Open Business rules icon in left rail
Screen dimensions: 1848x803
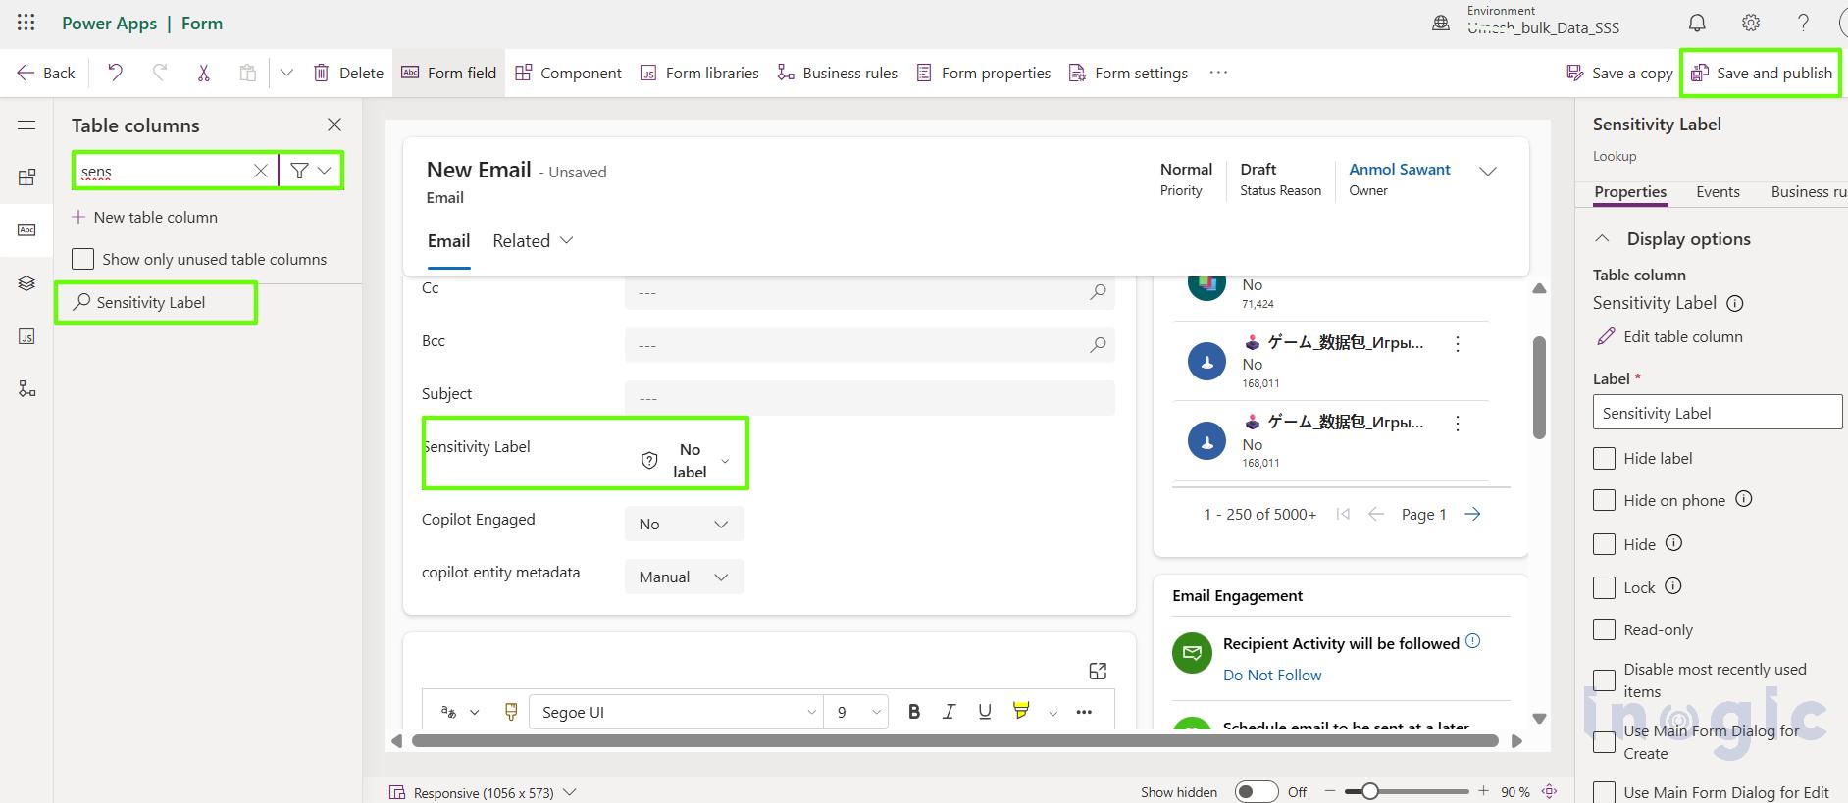26,389
